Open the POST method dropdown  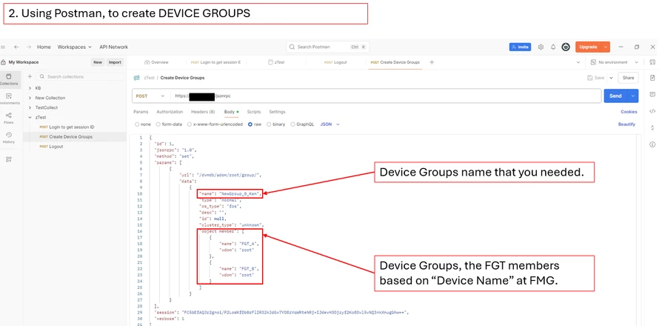coord(150,96)
